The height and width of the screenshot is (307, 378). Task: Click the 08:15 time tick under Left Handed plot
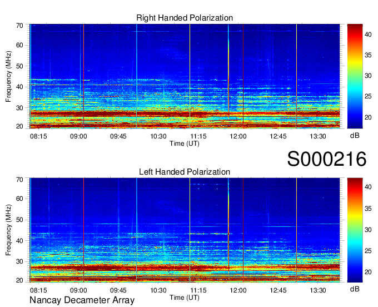(38, 290)
